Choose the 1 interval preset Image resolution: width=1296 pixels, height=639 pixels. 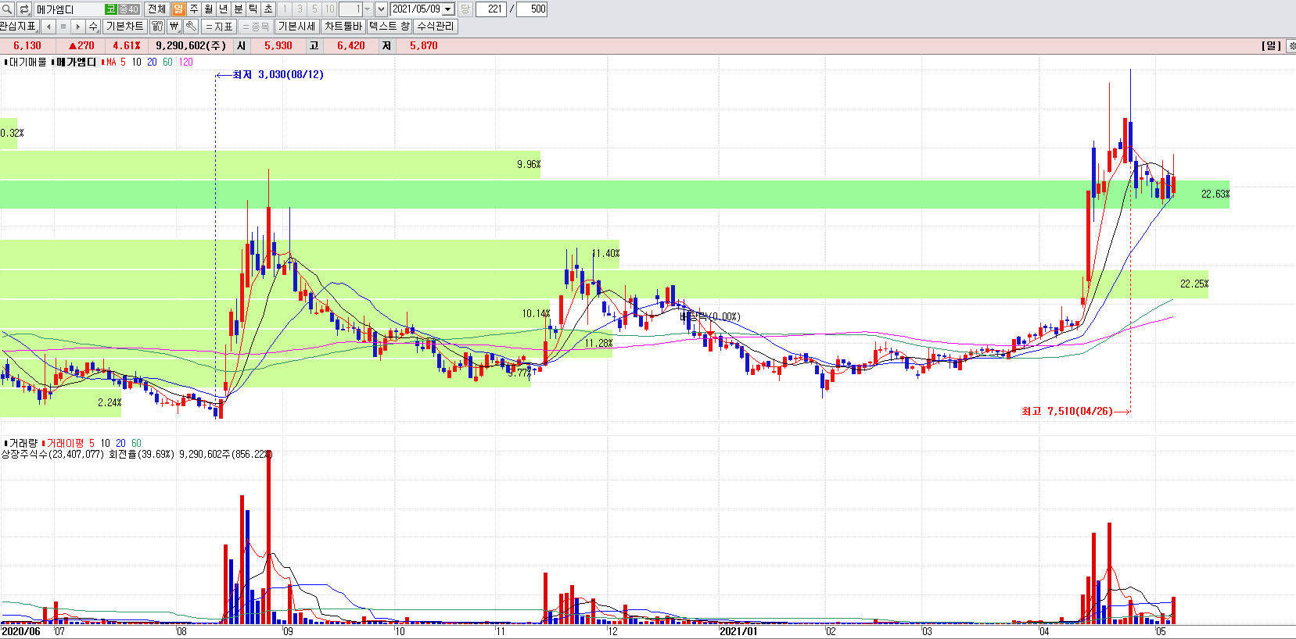(285, 9)
